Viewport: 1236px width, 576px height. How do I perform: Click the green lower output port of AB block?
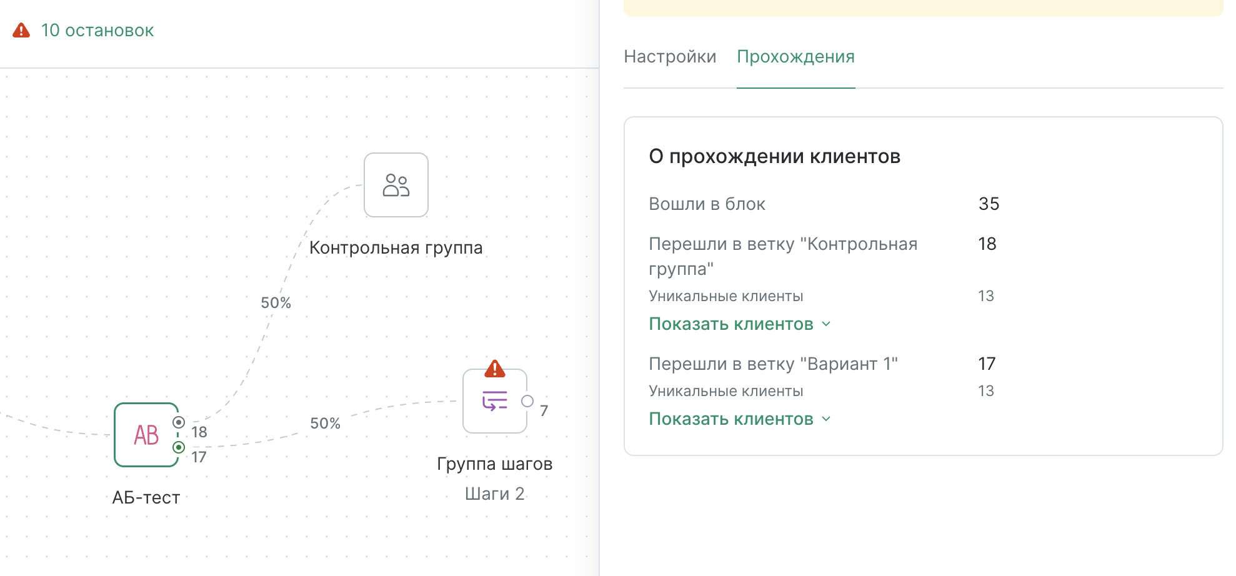179,447
